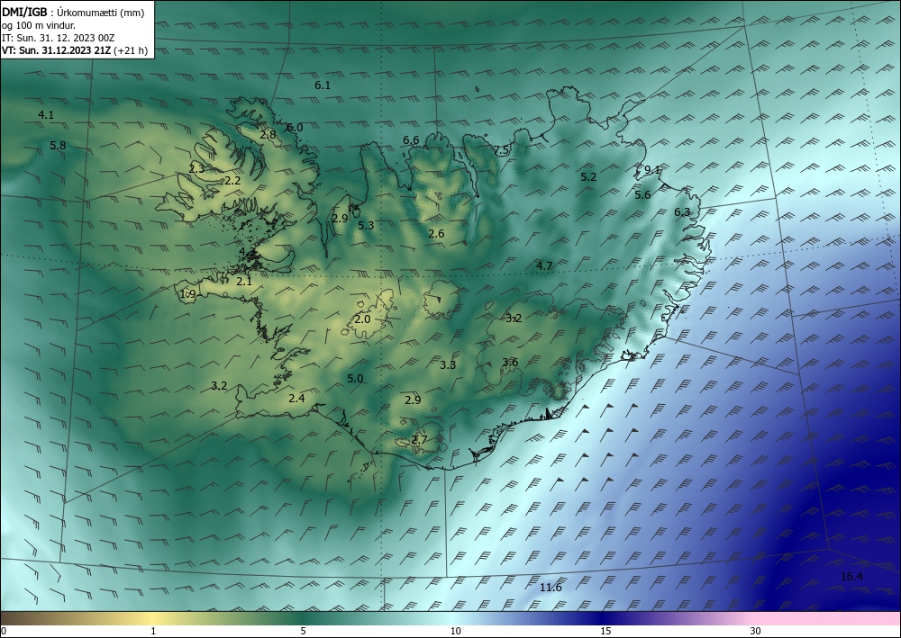Select the 4.7 map value

(x=544, y=266)
